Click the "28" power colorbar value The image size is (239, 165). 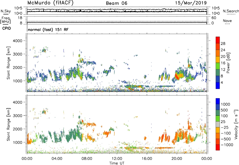[x=223, y=43]
